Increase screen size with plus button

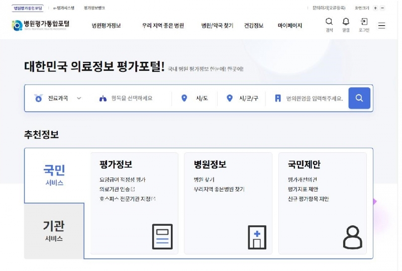[375, 8]
